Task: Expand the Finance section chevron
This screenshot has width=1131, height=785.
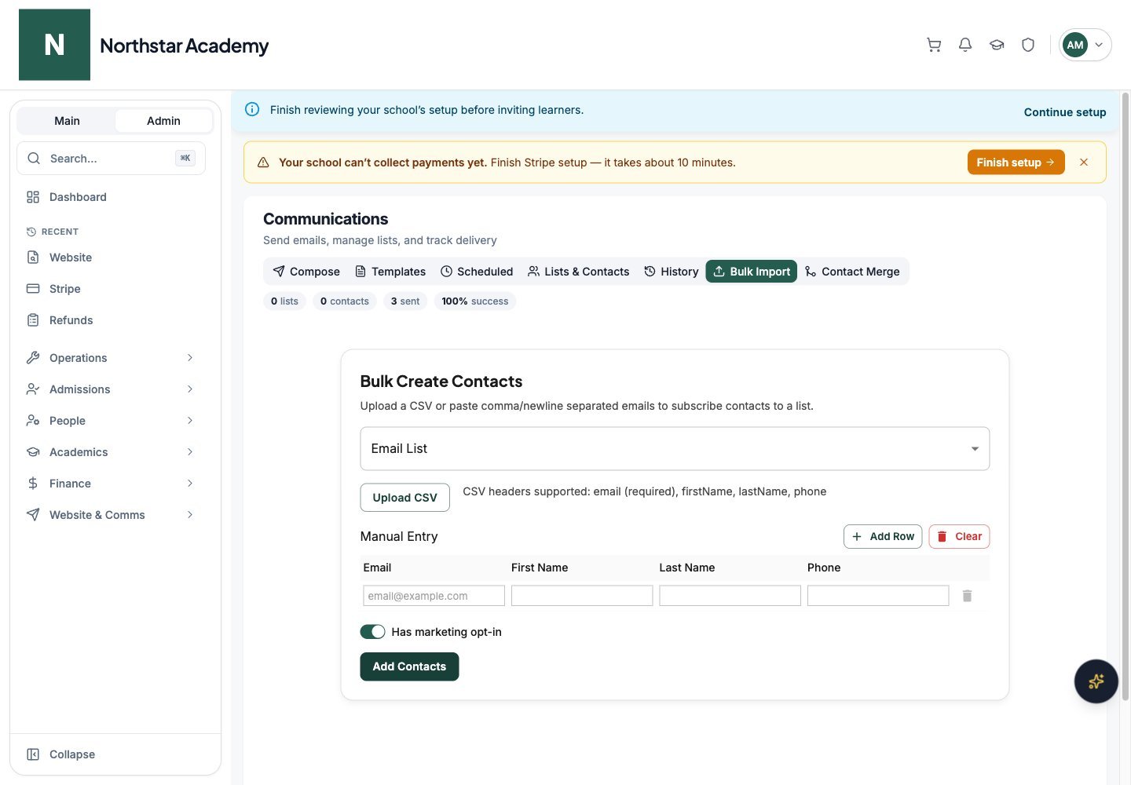Action: click(x=190, y=484)
